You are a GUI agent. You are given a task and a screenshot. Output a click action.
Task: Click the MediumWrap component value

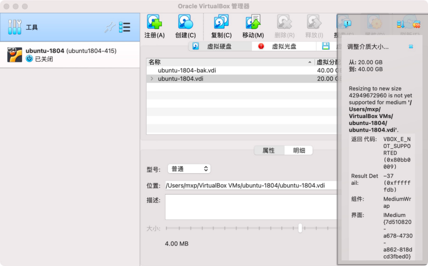coord(397,202)
